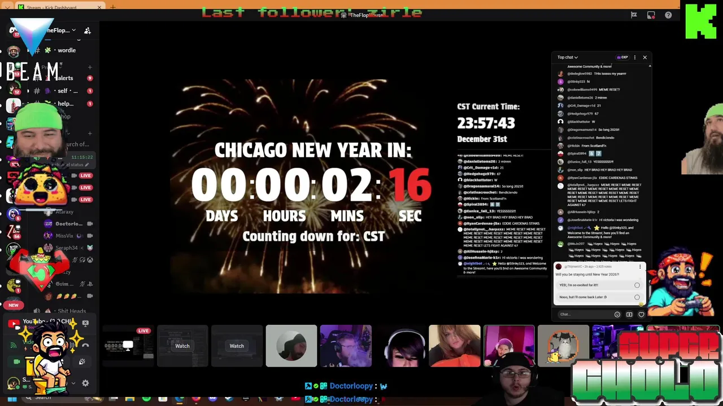Image resolution: width=723 pixels, height=406 pixels.
Task: Close the YouTube live chat panel
Action: coord(644,57)
